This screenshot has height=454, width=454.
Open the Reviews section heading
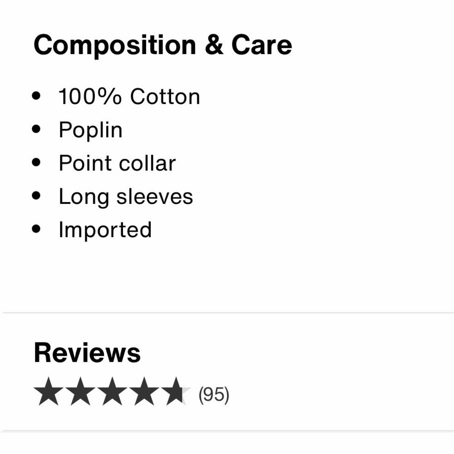87,353
